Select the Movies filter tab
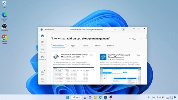Viewport: 178px width, 100px height. tap(98, 46)
